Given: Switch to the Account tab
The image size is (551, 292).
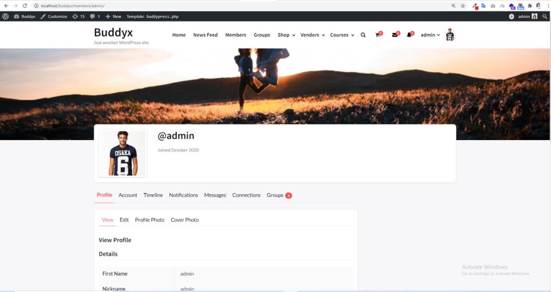Looking at the screenshot, I should [x=128, y=195].
